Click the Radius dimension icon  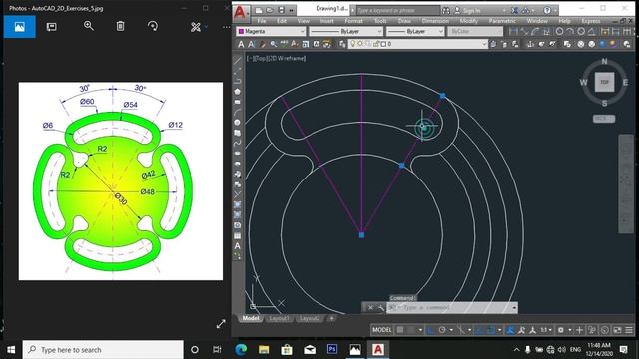(559, 31)
